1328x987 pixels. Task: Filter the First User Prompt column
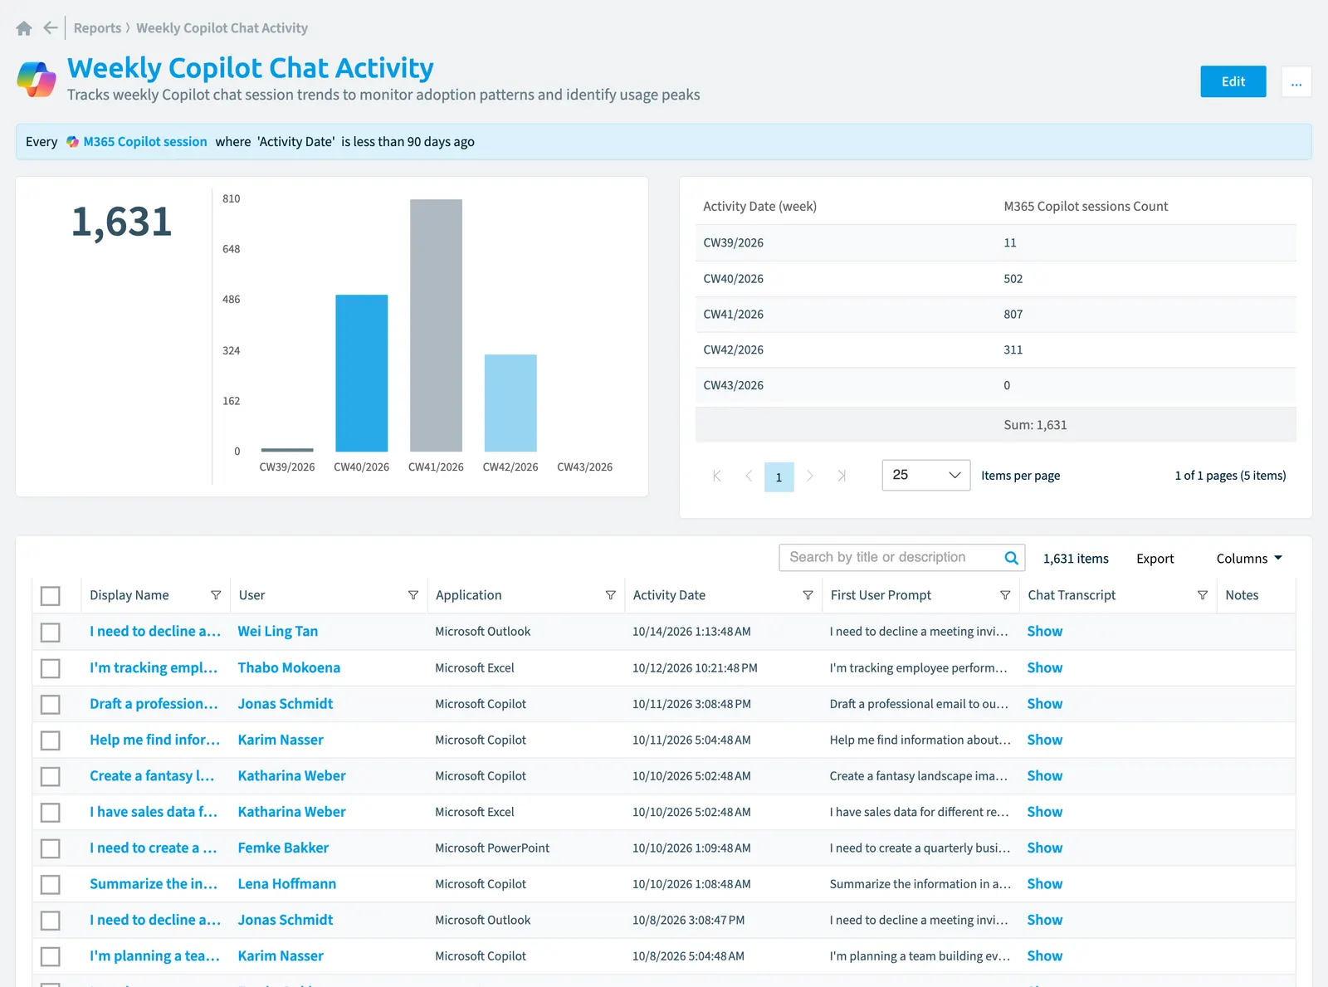tap(1005, 595)
